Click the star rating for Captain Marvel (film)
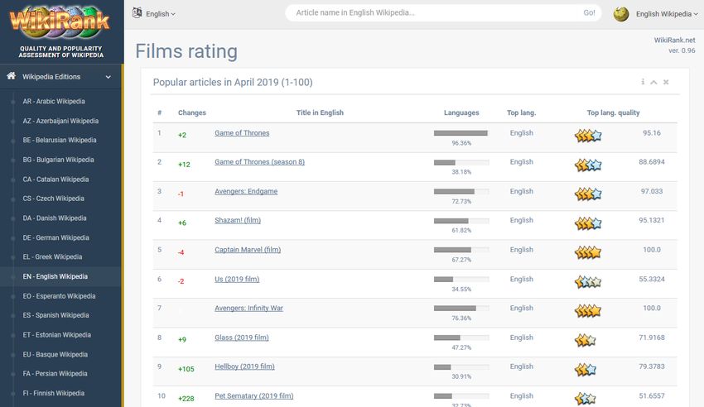 (588, 252)
